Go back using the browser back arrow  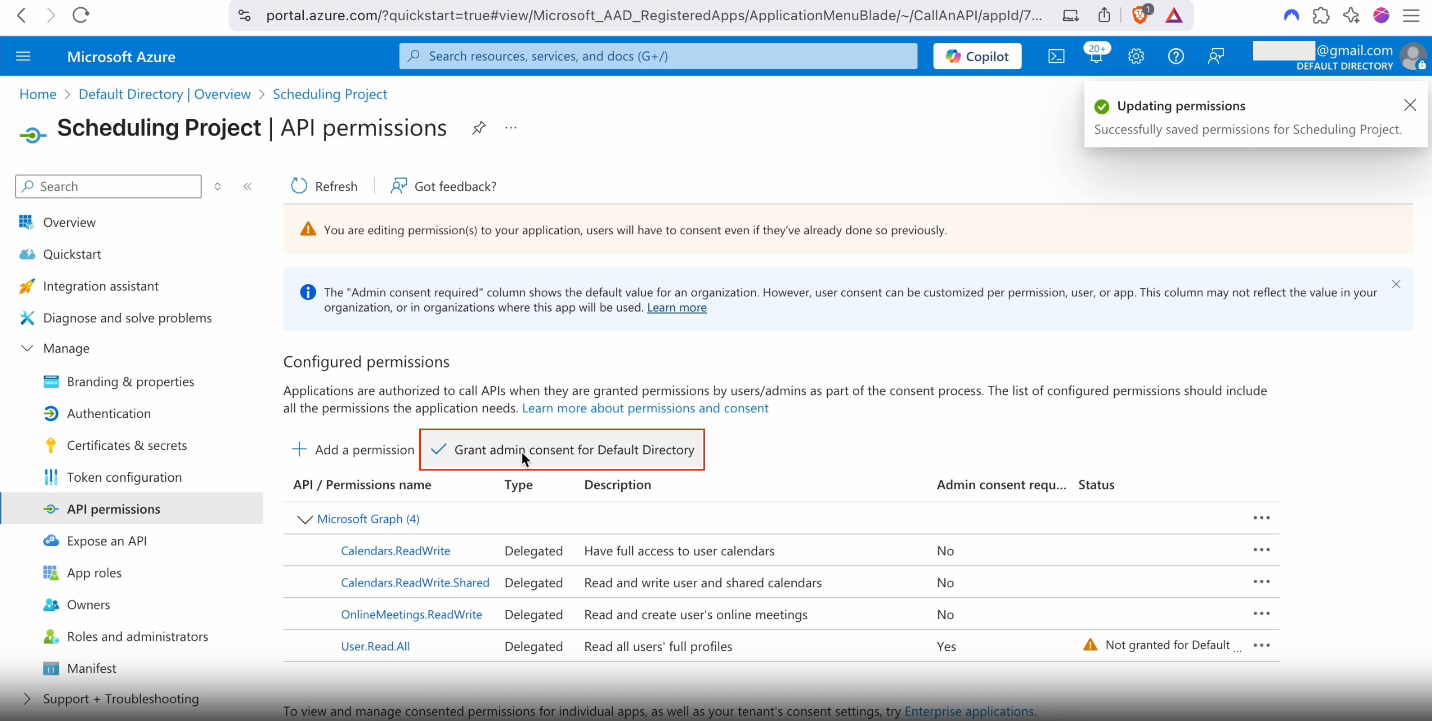click(22, 15)
